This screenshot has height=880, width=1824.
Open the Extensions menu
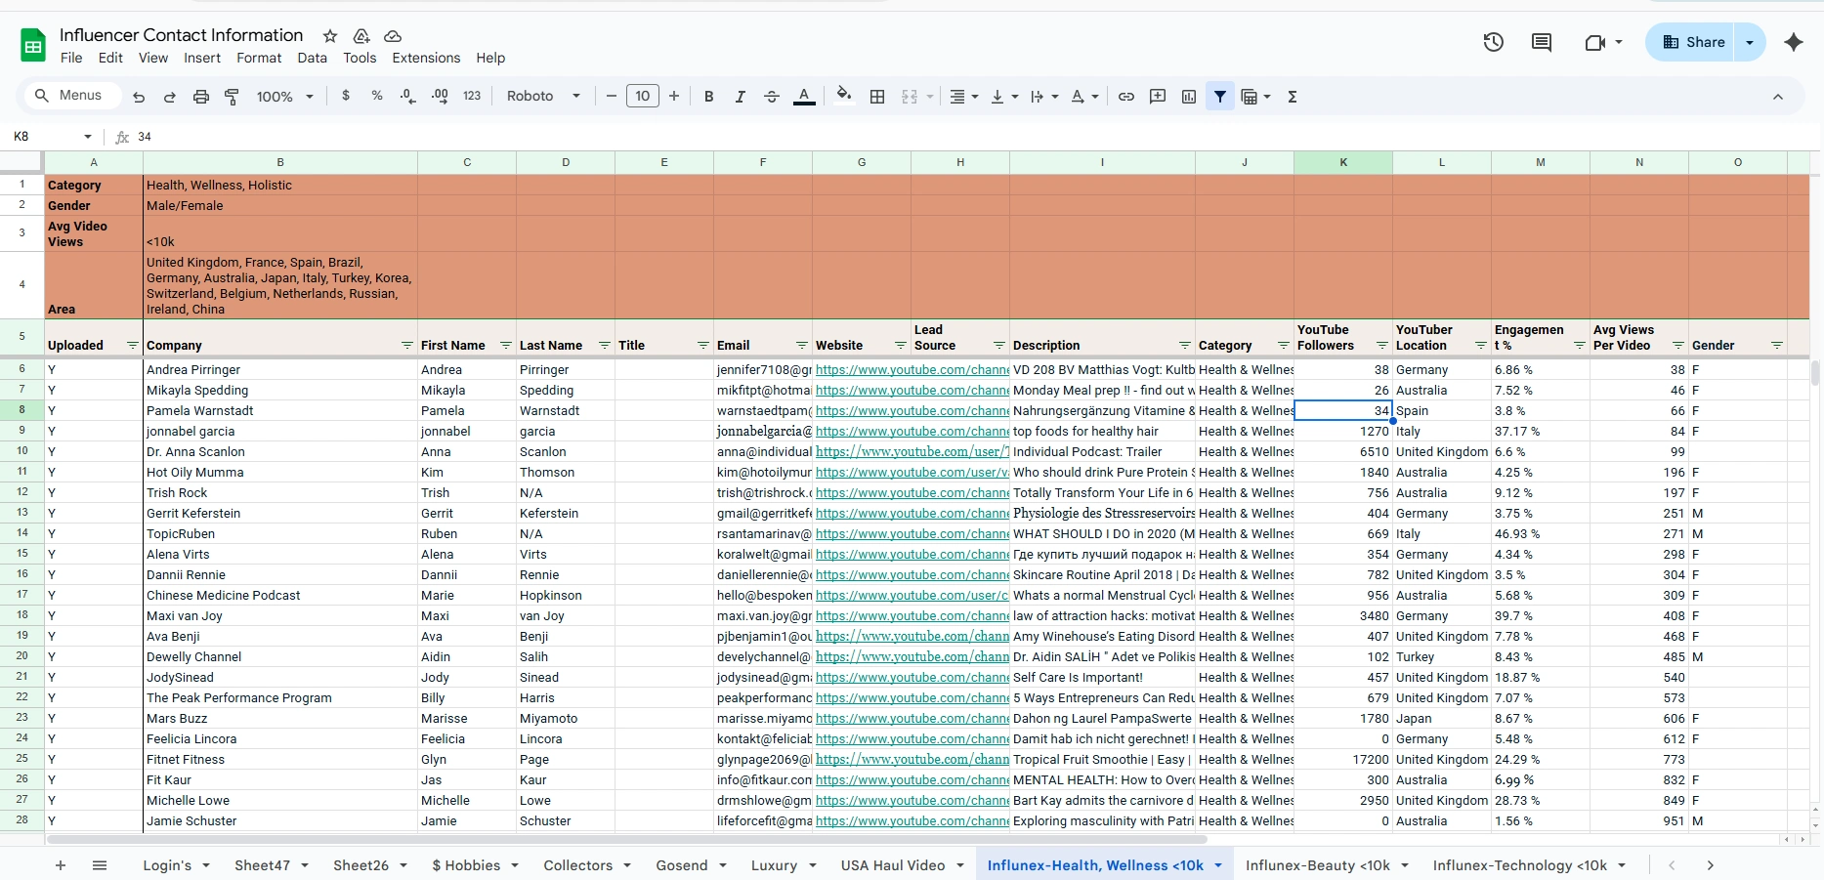coord(426,58)
